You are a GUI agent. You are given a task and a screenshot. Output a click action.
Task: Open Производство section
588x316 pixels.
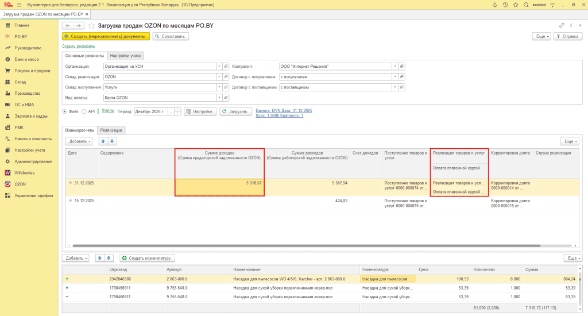[27, 94]
